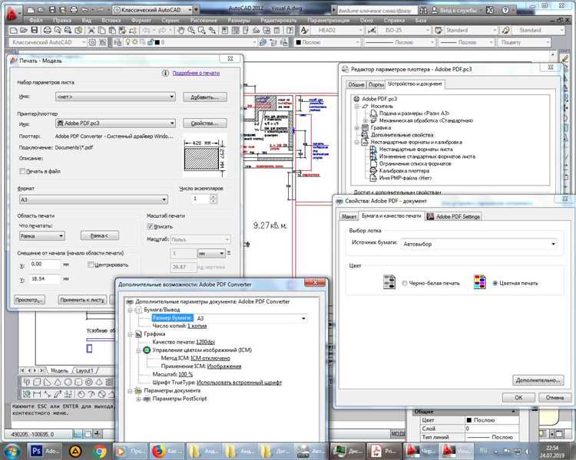Click Cut scissors icon in Standard toolbar
576x460 pixels.
91,31
